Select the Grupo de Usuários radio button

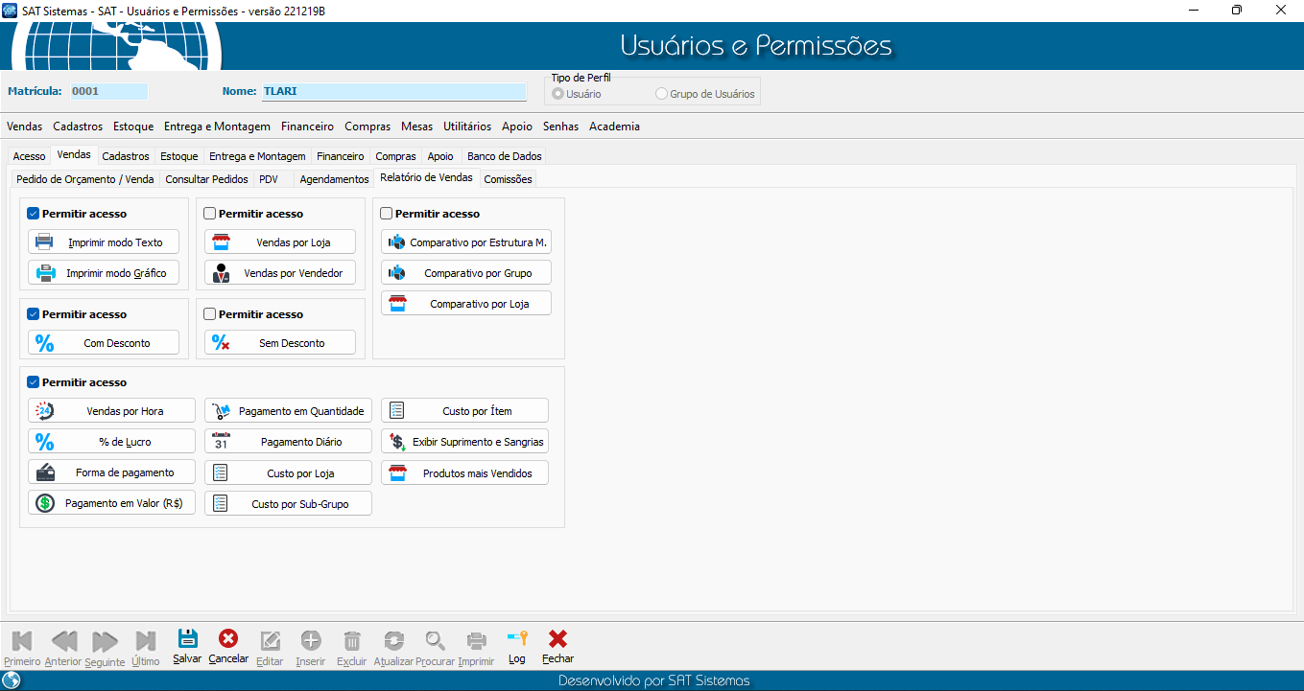[x=661, y=94]
